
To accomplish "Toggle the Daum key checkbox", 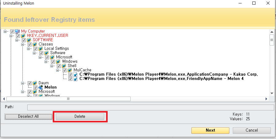I will [29, 83].
